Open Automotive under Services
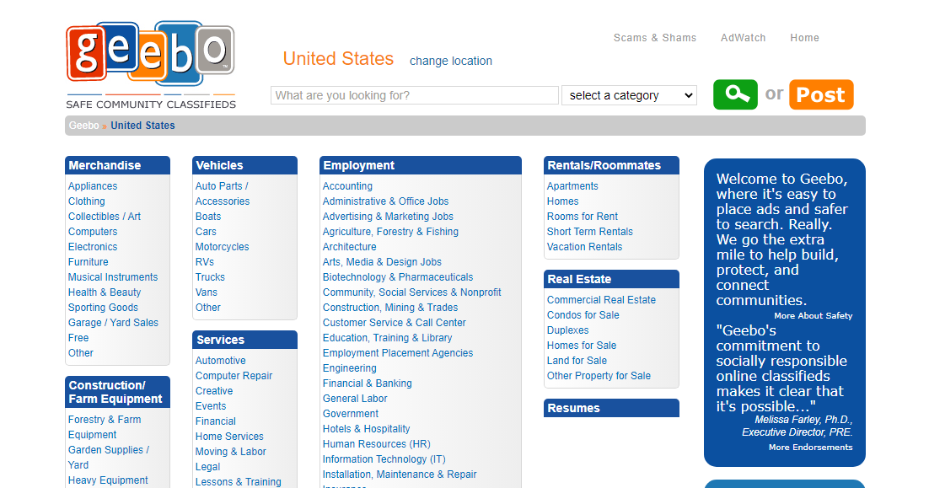 [x=220, y=361]
